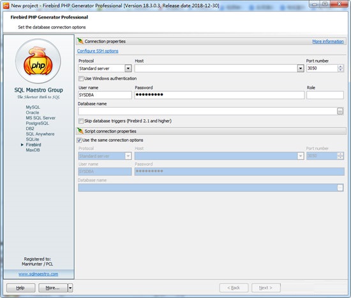Open the More information link
This screenshot has height=298, width=351.
click(x=328, y=41)
